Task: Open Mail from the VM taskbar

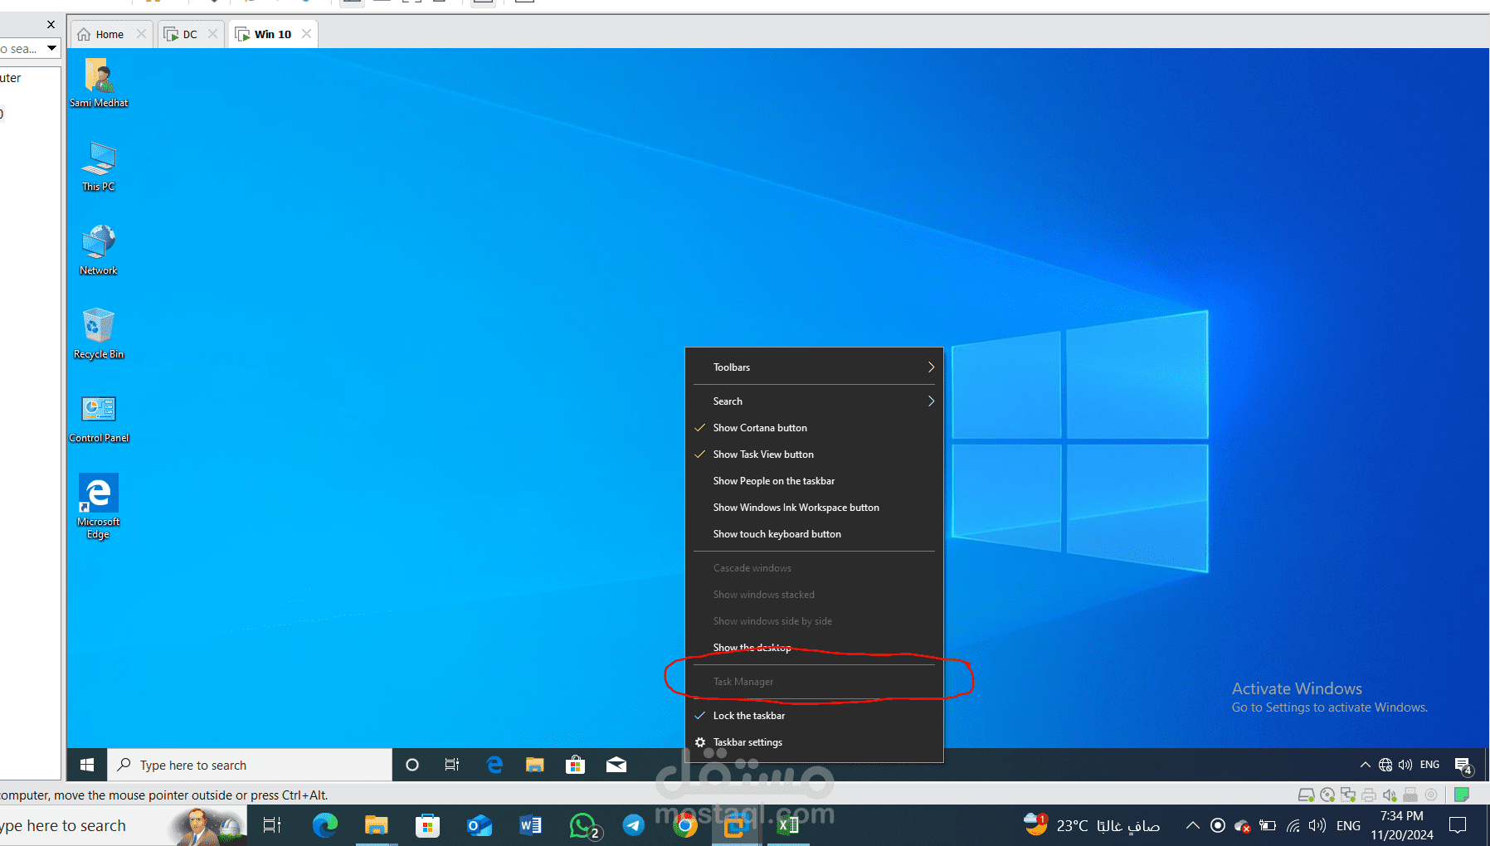Action: 616,765
